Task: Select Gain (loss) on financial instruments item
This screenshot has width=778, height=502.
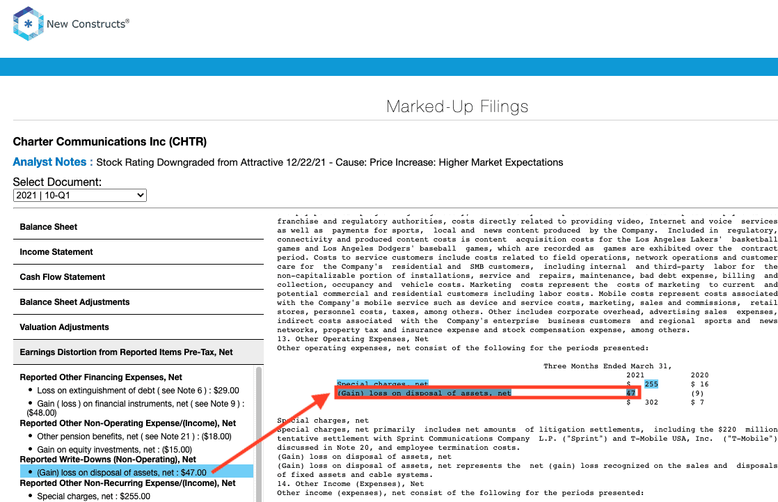Action: click(x=136, y=408)
